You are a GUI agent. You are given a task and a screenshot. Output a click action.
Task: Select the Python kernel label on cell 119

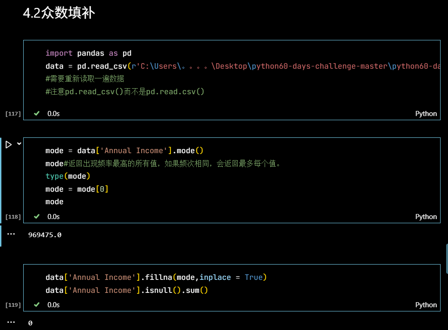point(426,305)
